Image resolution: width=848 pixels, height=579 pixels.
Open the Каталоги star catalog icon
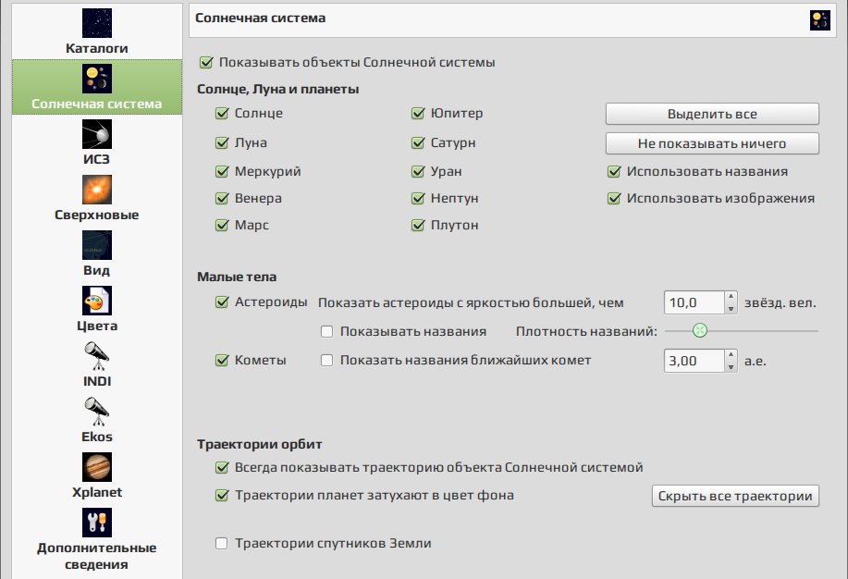[x=97, y=23]
